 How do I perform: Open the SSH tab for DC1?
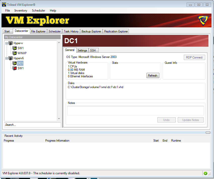point(93,50)
